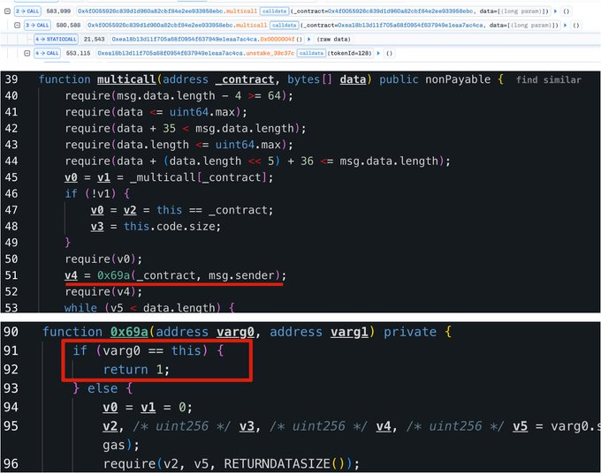
Task: Open calldata badge on unstake row
Action: pos(311,53)
